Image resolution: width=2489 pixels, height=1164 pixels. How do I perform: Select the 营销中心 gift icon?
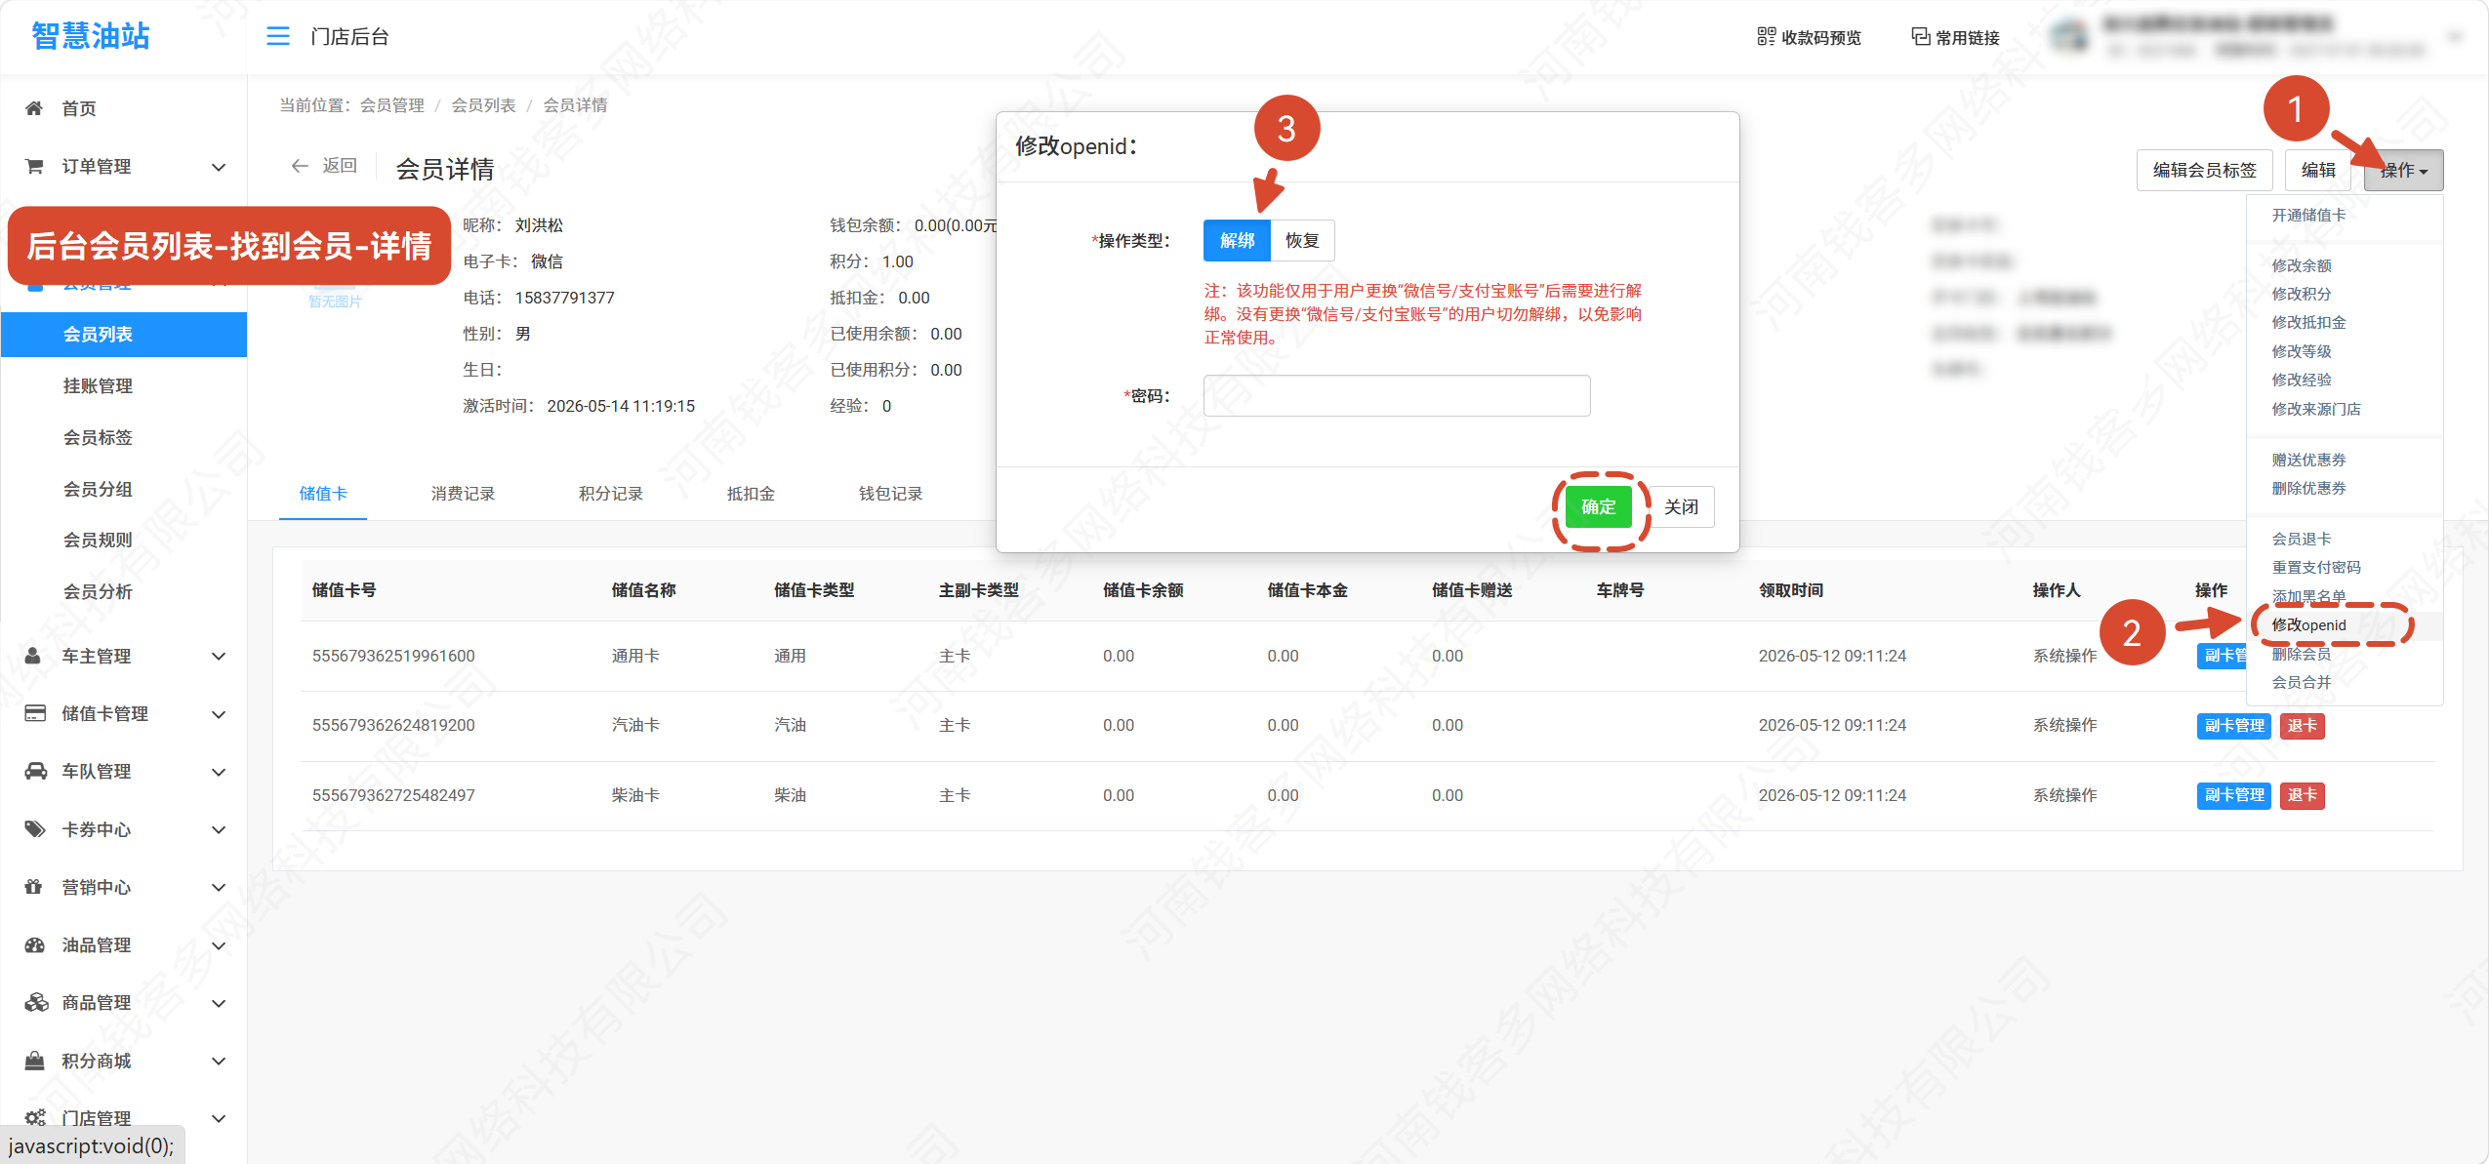coord(34,887)
